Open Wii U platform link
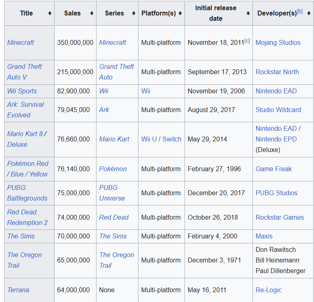This screenshot has height=302, width=314. pos(149,139)
